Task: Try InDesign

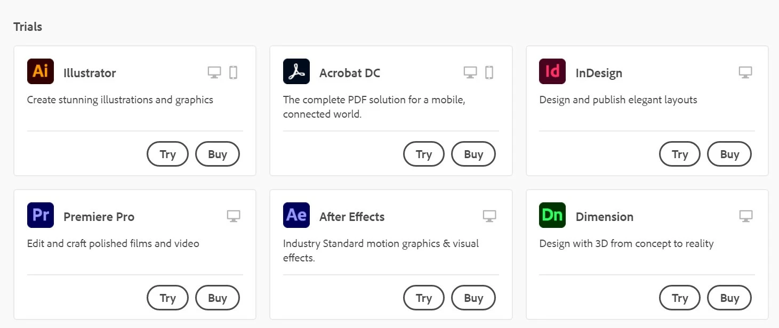Action: click(x=680, y=154)
